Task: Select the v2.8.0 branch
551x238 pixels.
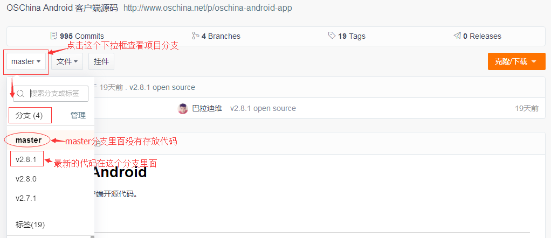Action: 26,179
